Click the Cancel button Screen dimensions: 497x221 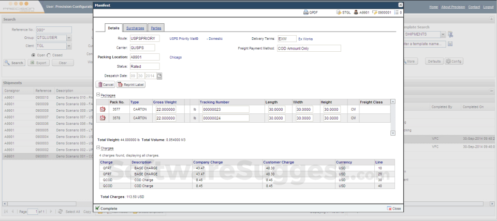[x=105, y=84]
